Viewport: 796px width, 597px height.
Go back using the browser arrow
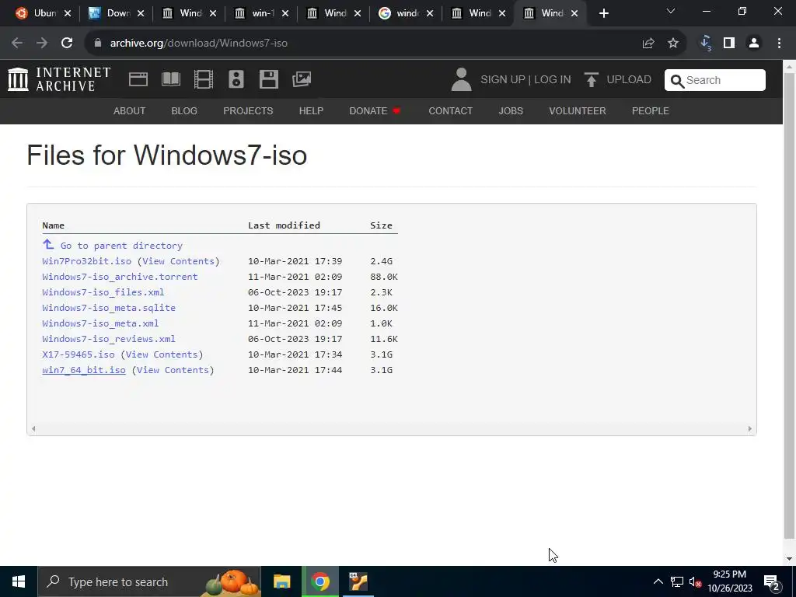(17, 44)
